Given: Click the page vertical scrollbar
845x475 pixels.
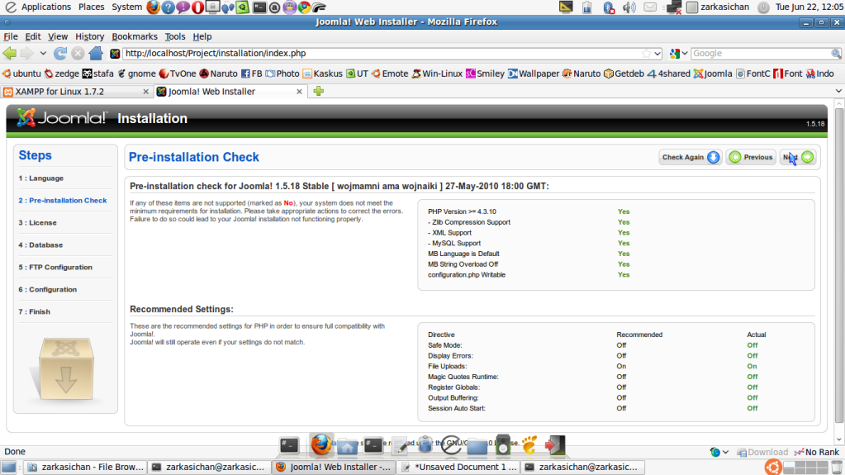Looking at the screenshot, I should 839,267.
